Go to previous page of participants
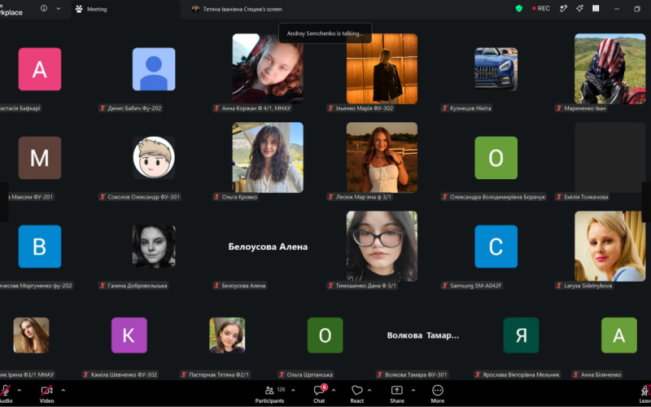 [4, 201]
